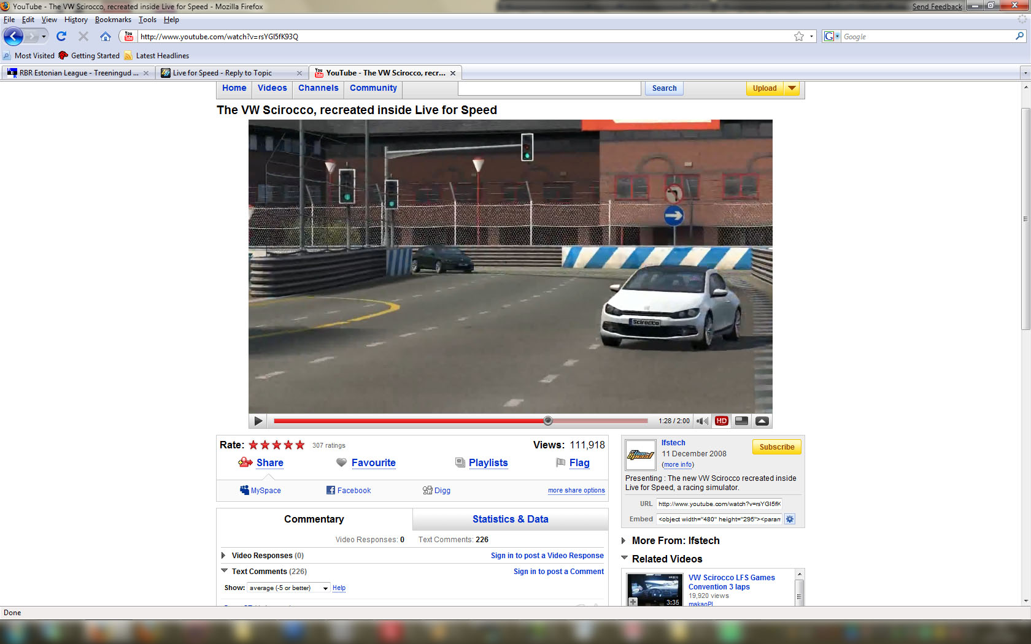Open the History menu
Screen dimensions: 1031x644
[76, 20]
